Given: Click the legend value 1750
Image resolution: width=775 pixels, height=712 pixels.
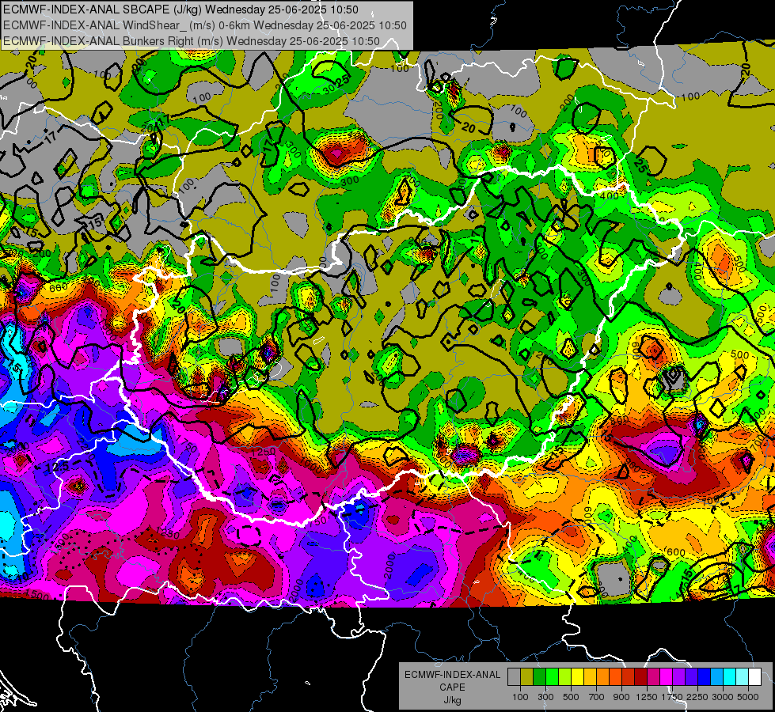Looking at the screenshot, I should click(x=672, y=697).
